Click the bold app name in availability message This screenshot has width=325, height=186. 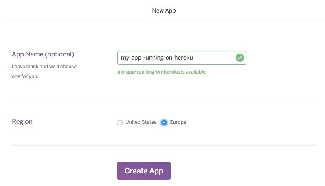148,72
